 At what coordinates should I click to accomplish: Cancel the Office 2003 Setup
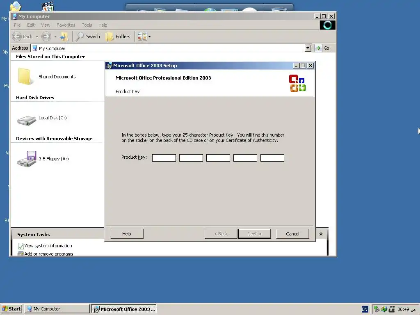pos(292,233)
